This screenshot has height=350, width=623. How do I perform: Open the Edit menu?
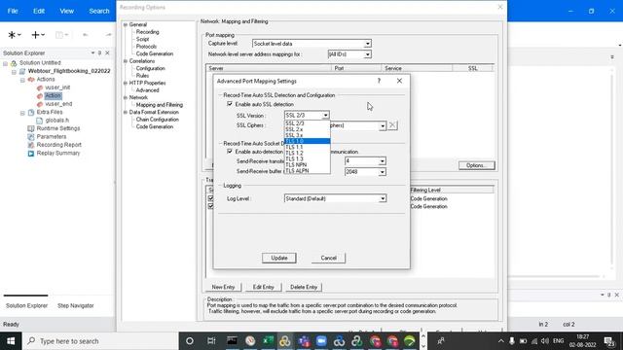point(39,11)
